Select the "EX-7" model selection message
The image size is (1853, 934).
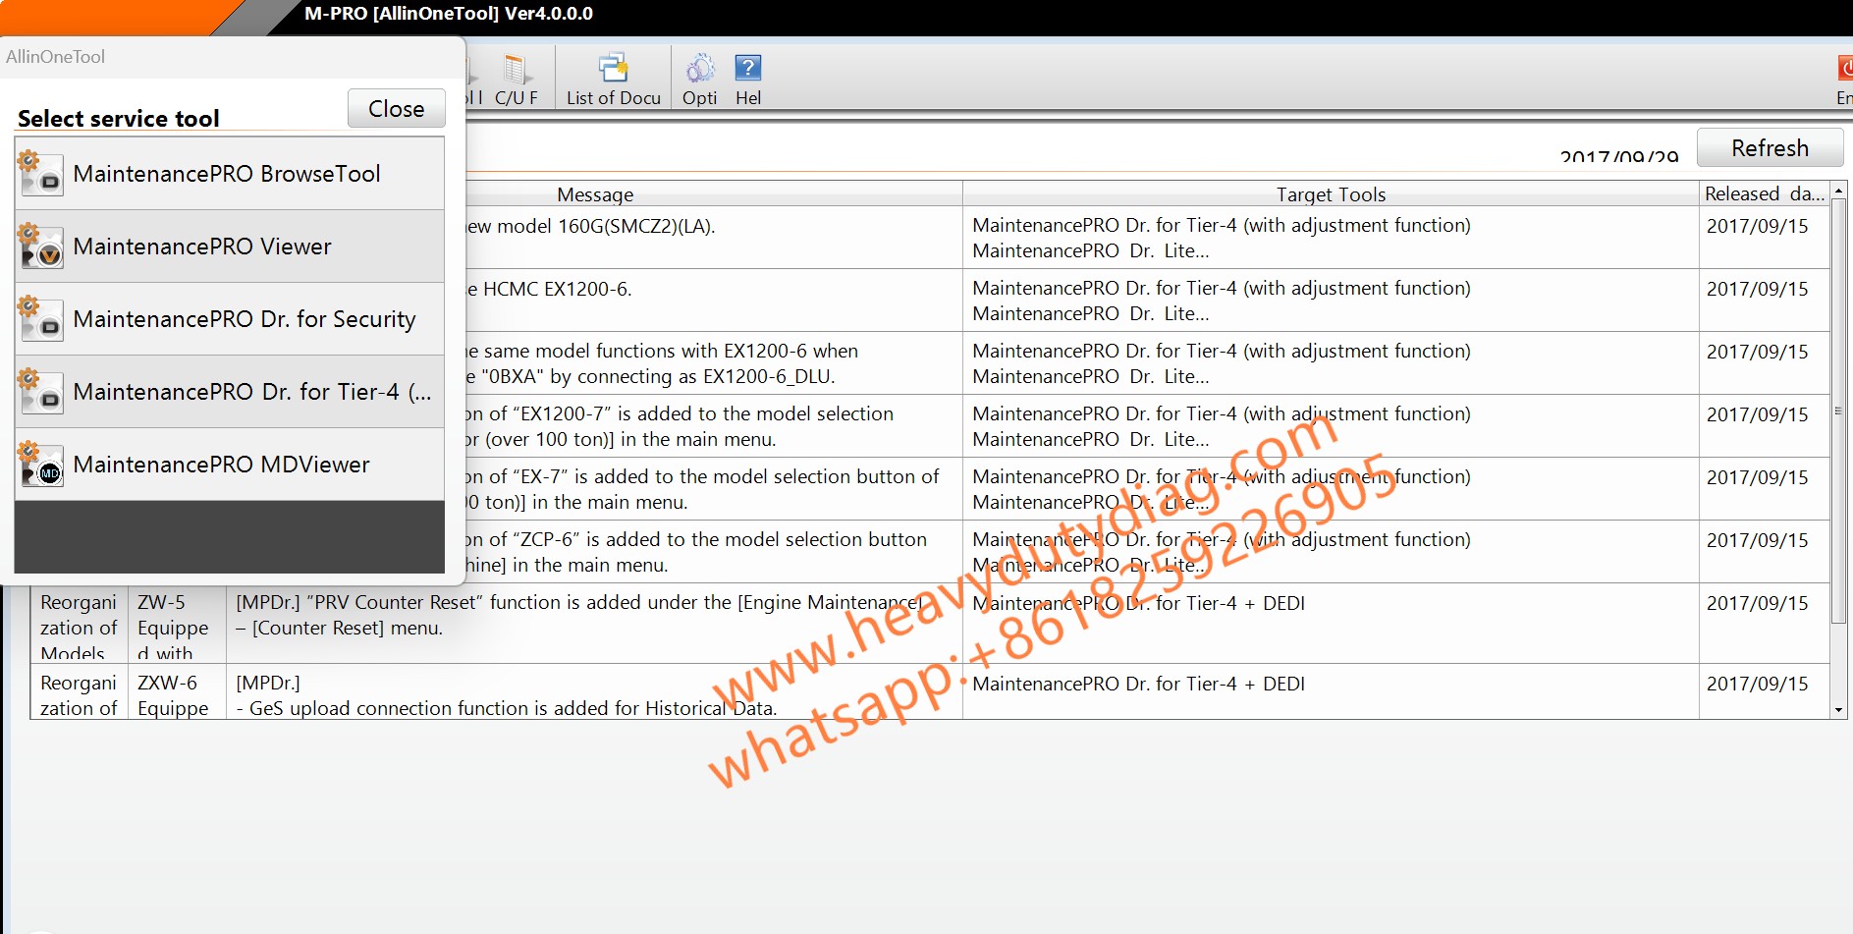click(x=713, y=489)
